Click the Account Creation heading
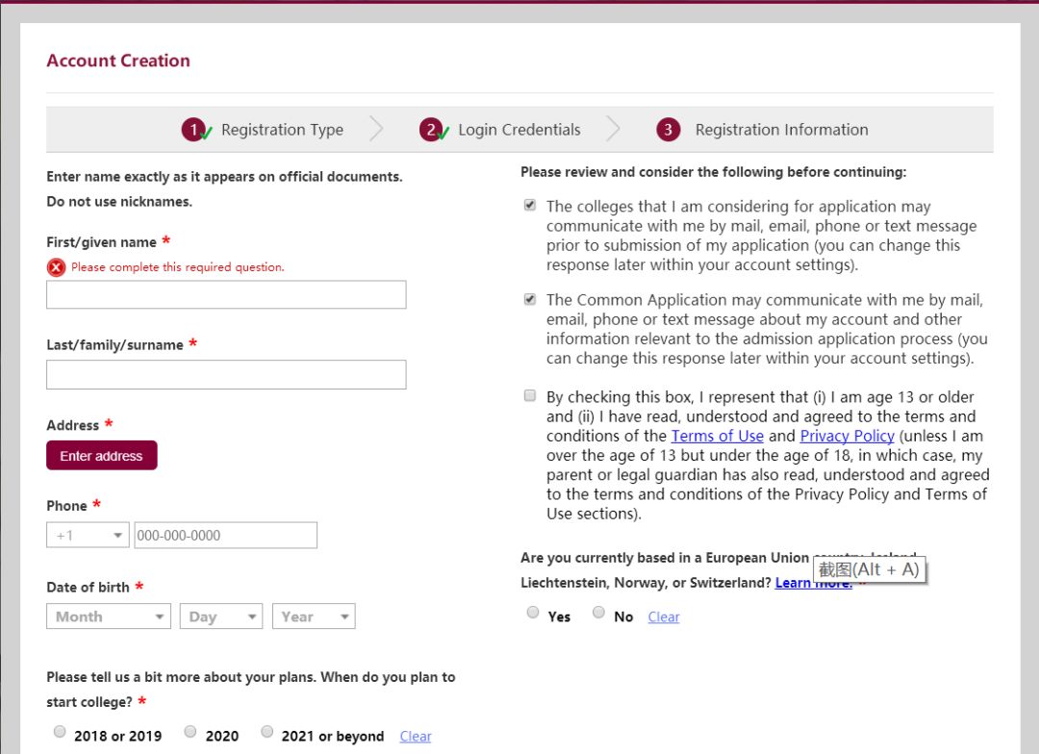Viewport: 1039px width, 754px height. (x=118, y=61)
